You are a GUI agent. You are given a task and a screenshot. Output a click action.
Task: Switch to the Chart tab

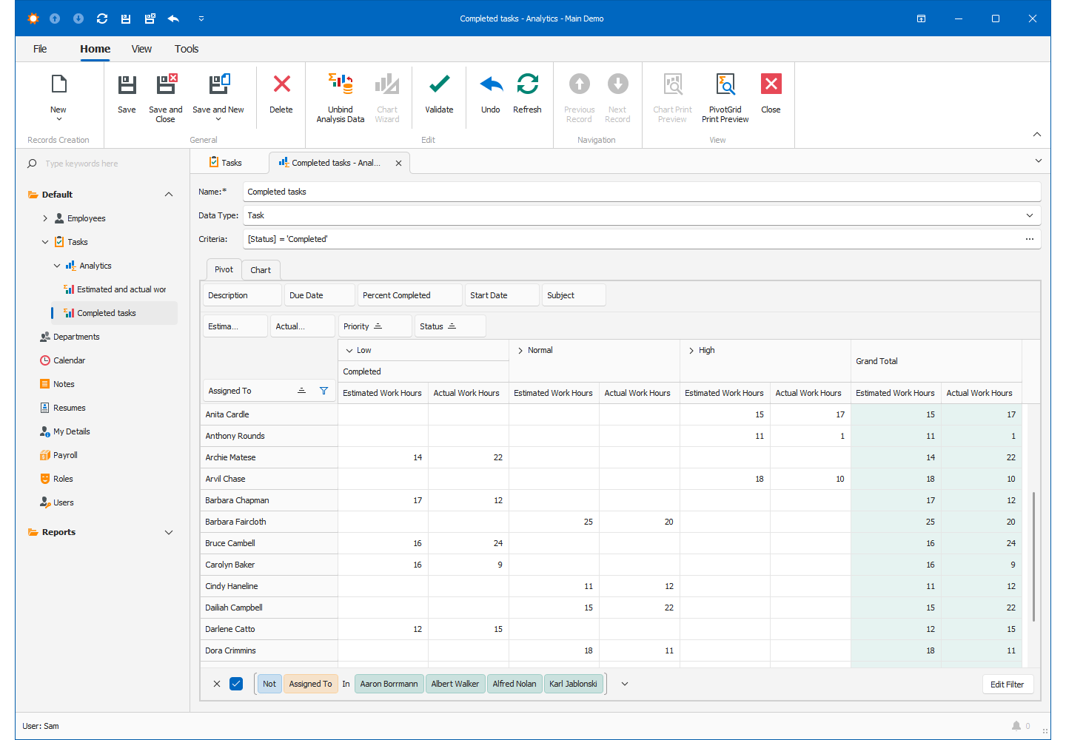click(261, 270)
